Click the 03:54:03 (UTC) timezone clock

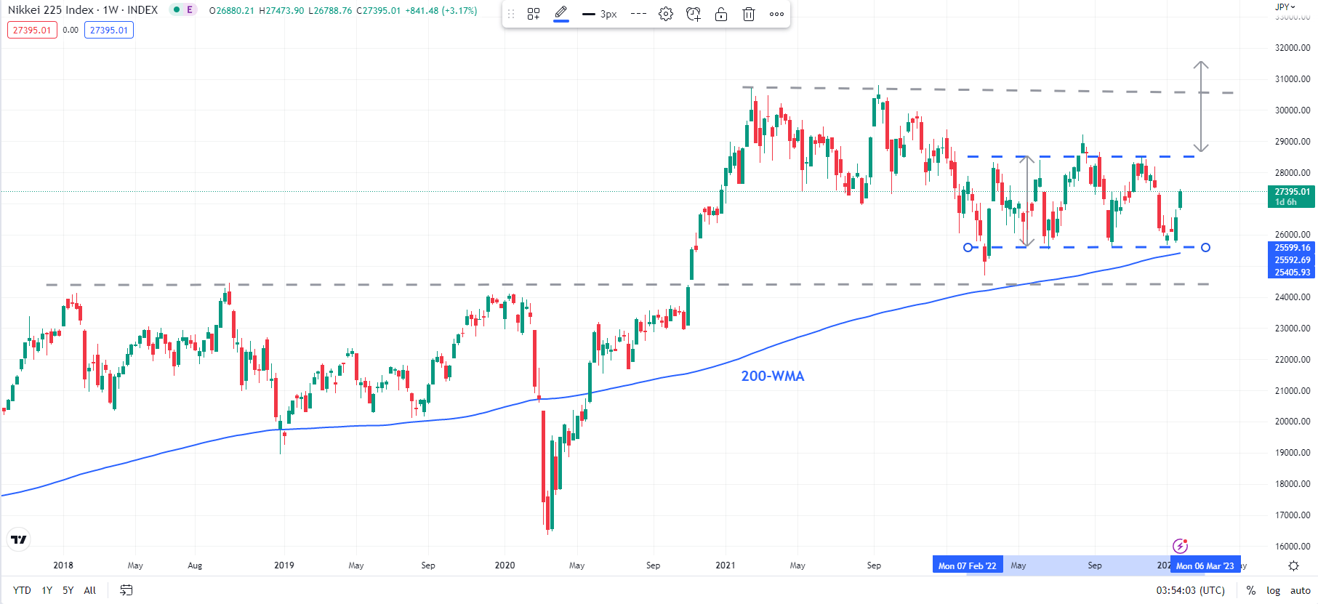1191,590
